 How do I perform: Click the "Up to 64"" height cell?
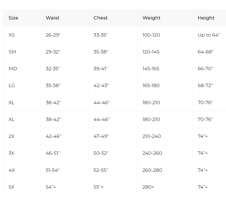pyautogui.click(x=209, y=35)
